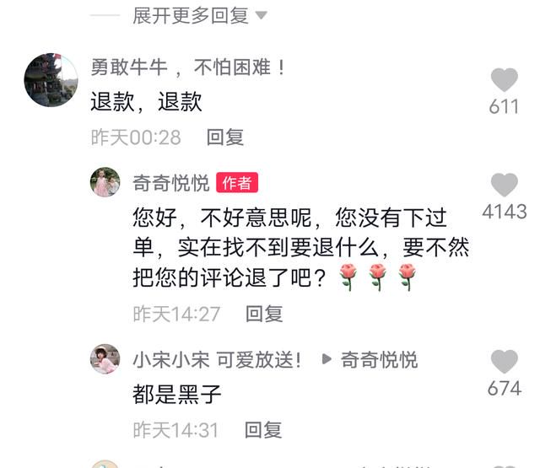Like the 退款，退款 comment with 611 likes
Image resolution: width=540 pixels, height=468 pixels.
[505, 80]
